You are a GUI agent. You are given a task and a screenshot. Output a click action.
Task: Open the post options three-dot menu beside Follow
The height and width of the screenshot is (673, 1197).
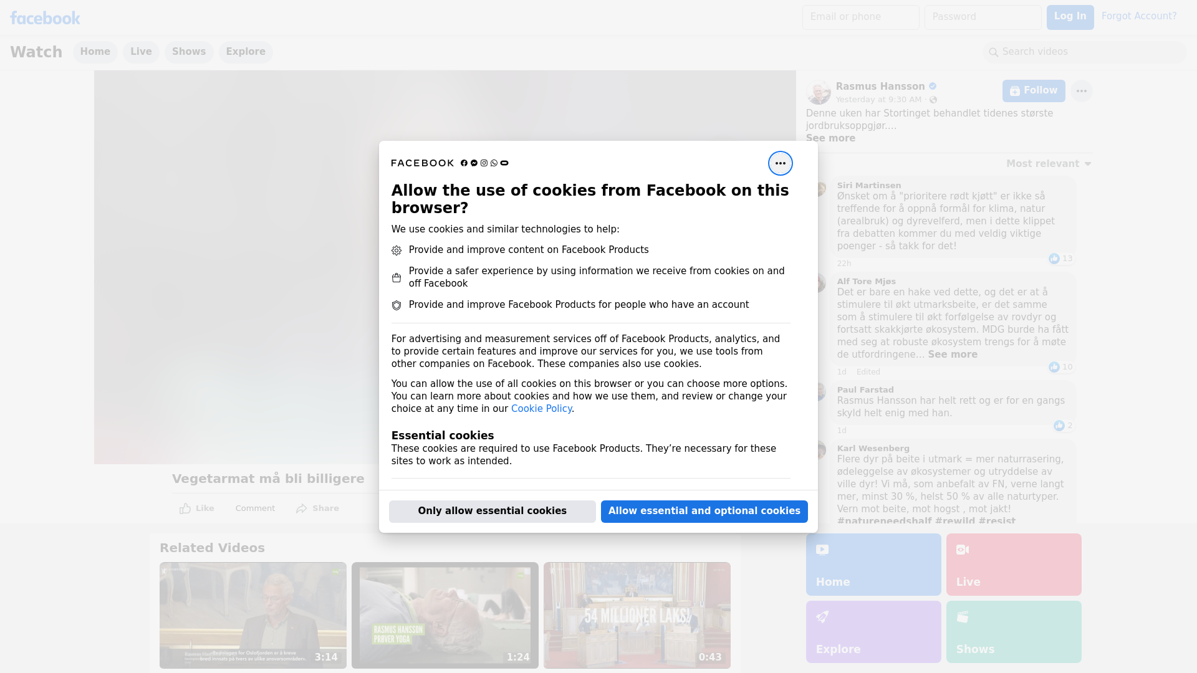pyautogui.click(x=1082, y=91)
